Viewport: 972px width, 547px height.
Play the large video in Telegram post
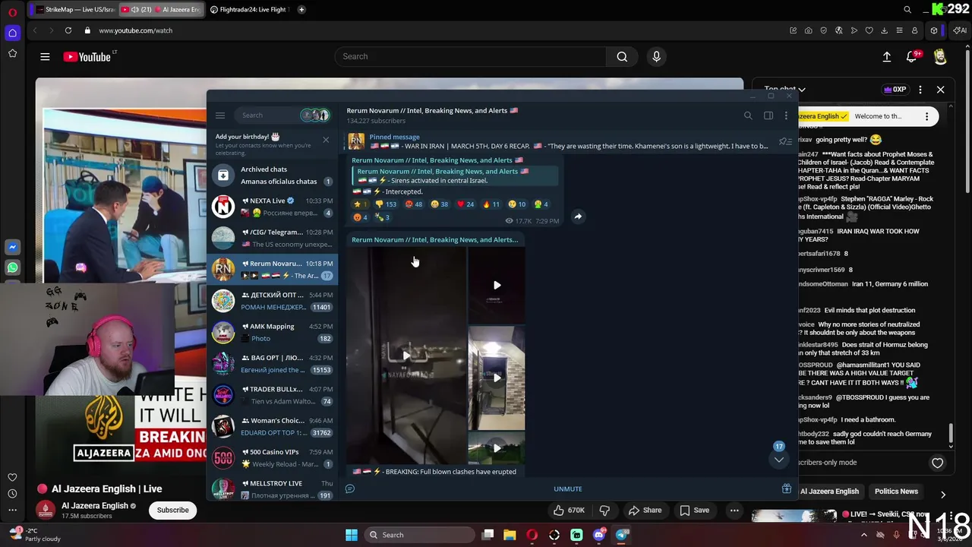coord(406,355)
